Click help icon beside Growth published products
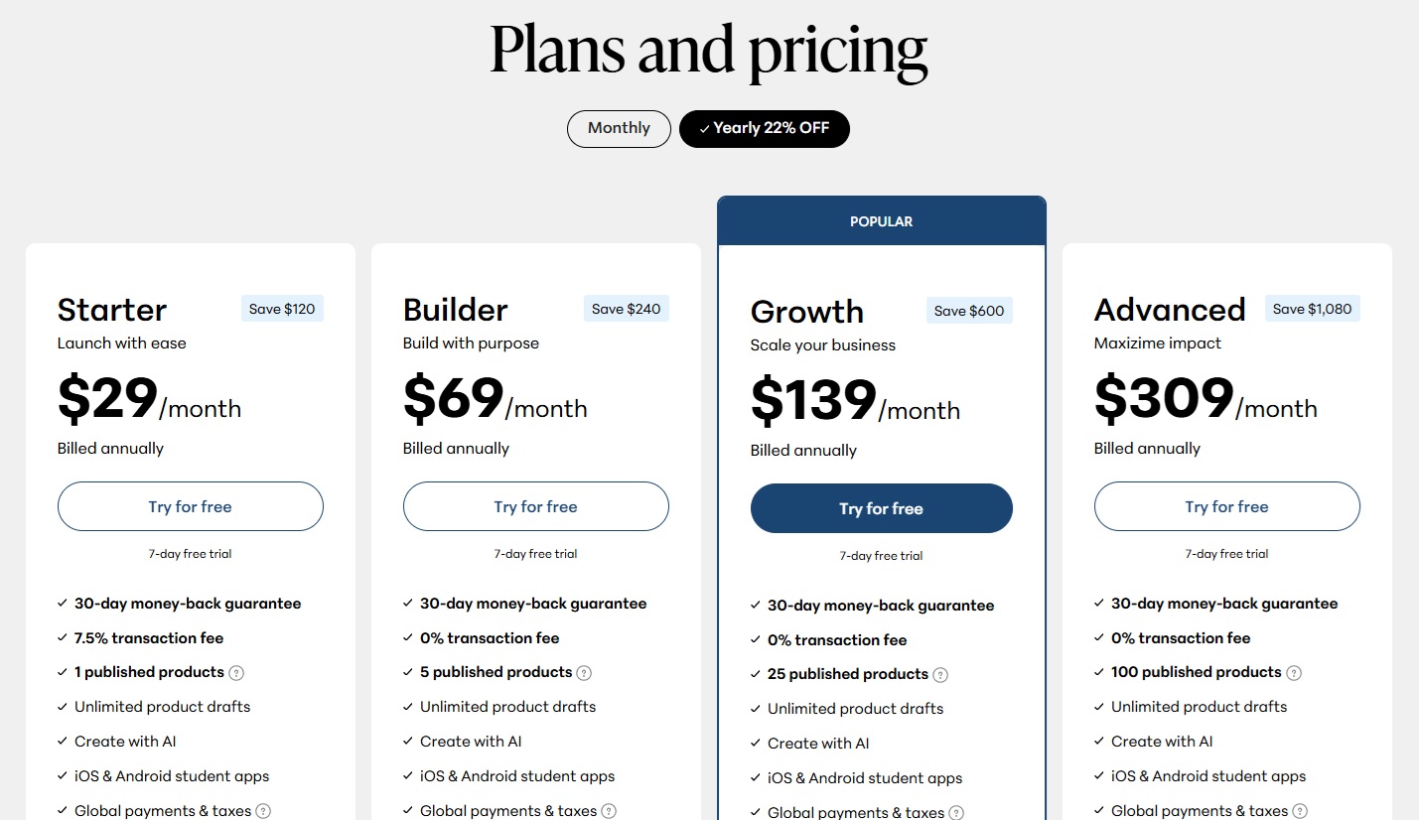 [940, 675]
